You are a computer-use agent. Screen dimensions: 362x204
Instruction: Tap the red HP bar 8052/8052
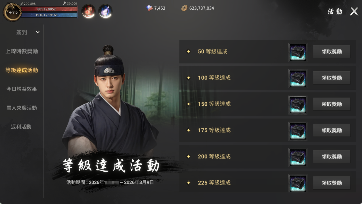[x=49, y=9]
